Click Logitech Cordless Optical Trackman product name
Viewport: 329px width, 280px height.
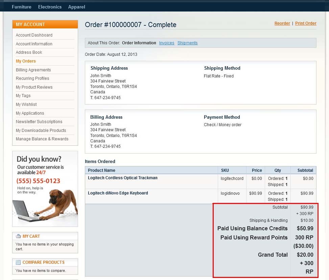point(122,178)
